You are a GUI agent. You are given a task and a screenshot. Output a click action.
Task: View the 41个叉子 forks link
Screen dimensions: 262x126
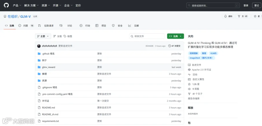pos(195,94)
